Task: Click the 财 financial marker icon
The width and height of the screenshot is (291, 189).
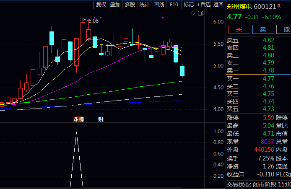Action: pos(101,119)
